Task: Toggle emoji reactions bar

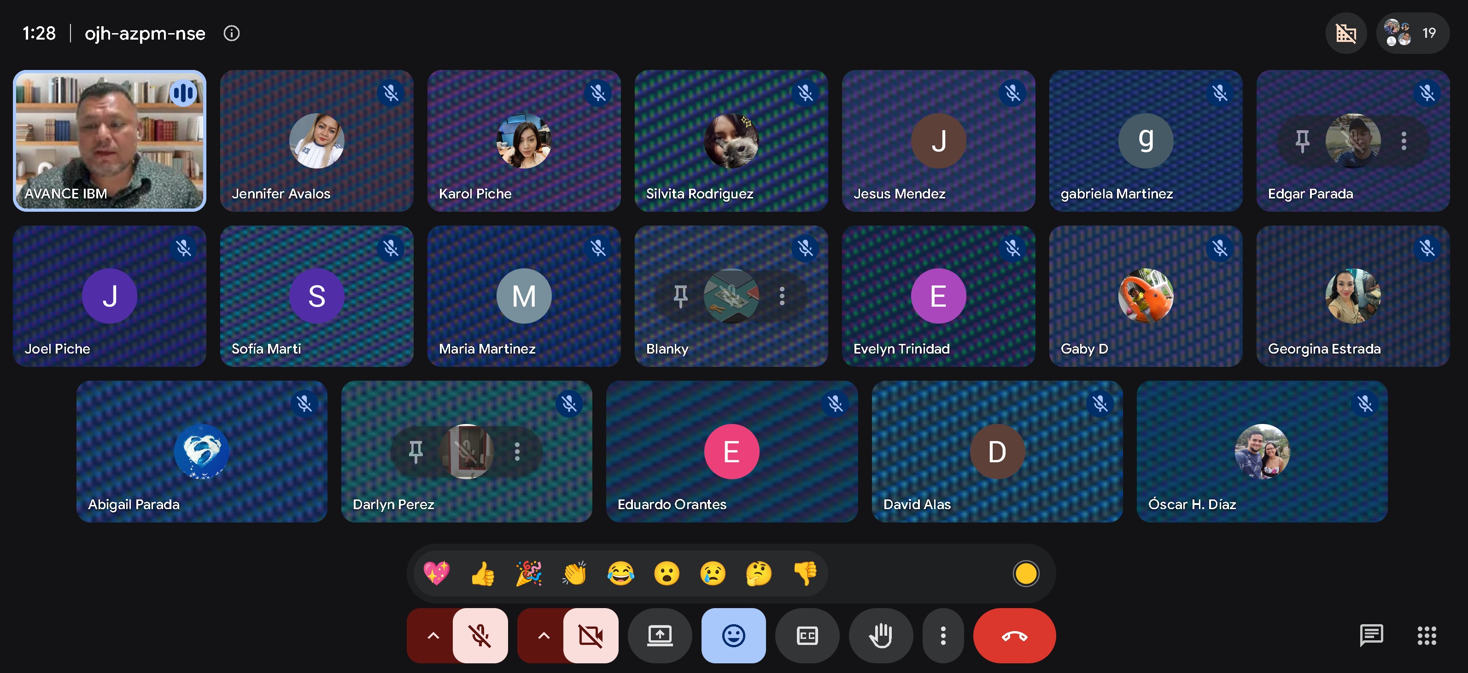Action: (x=733, y=635)
